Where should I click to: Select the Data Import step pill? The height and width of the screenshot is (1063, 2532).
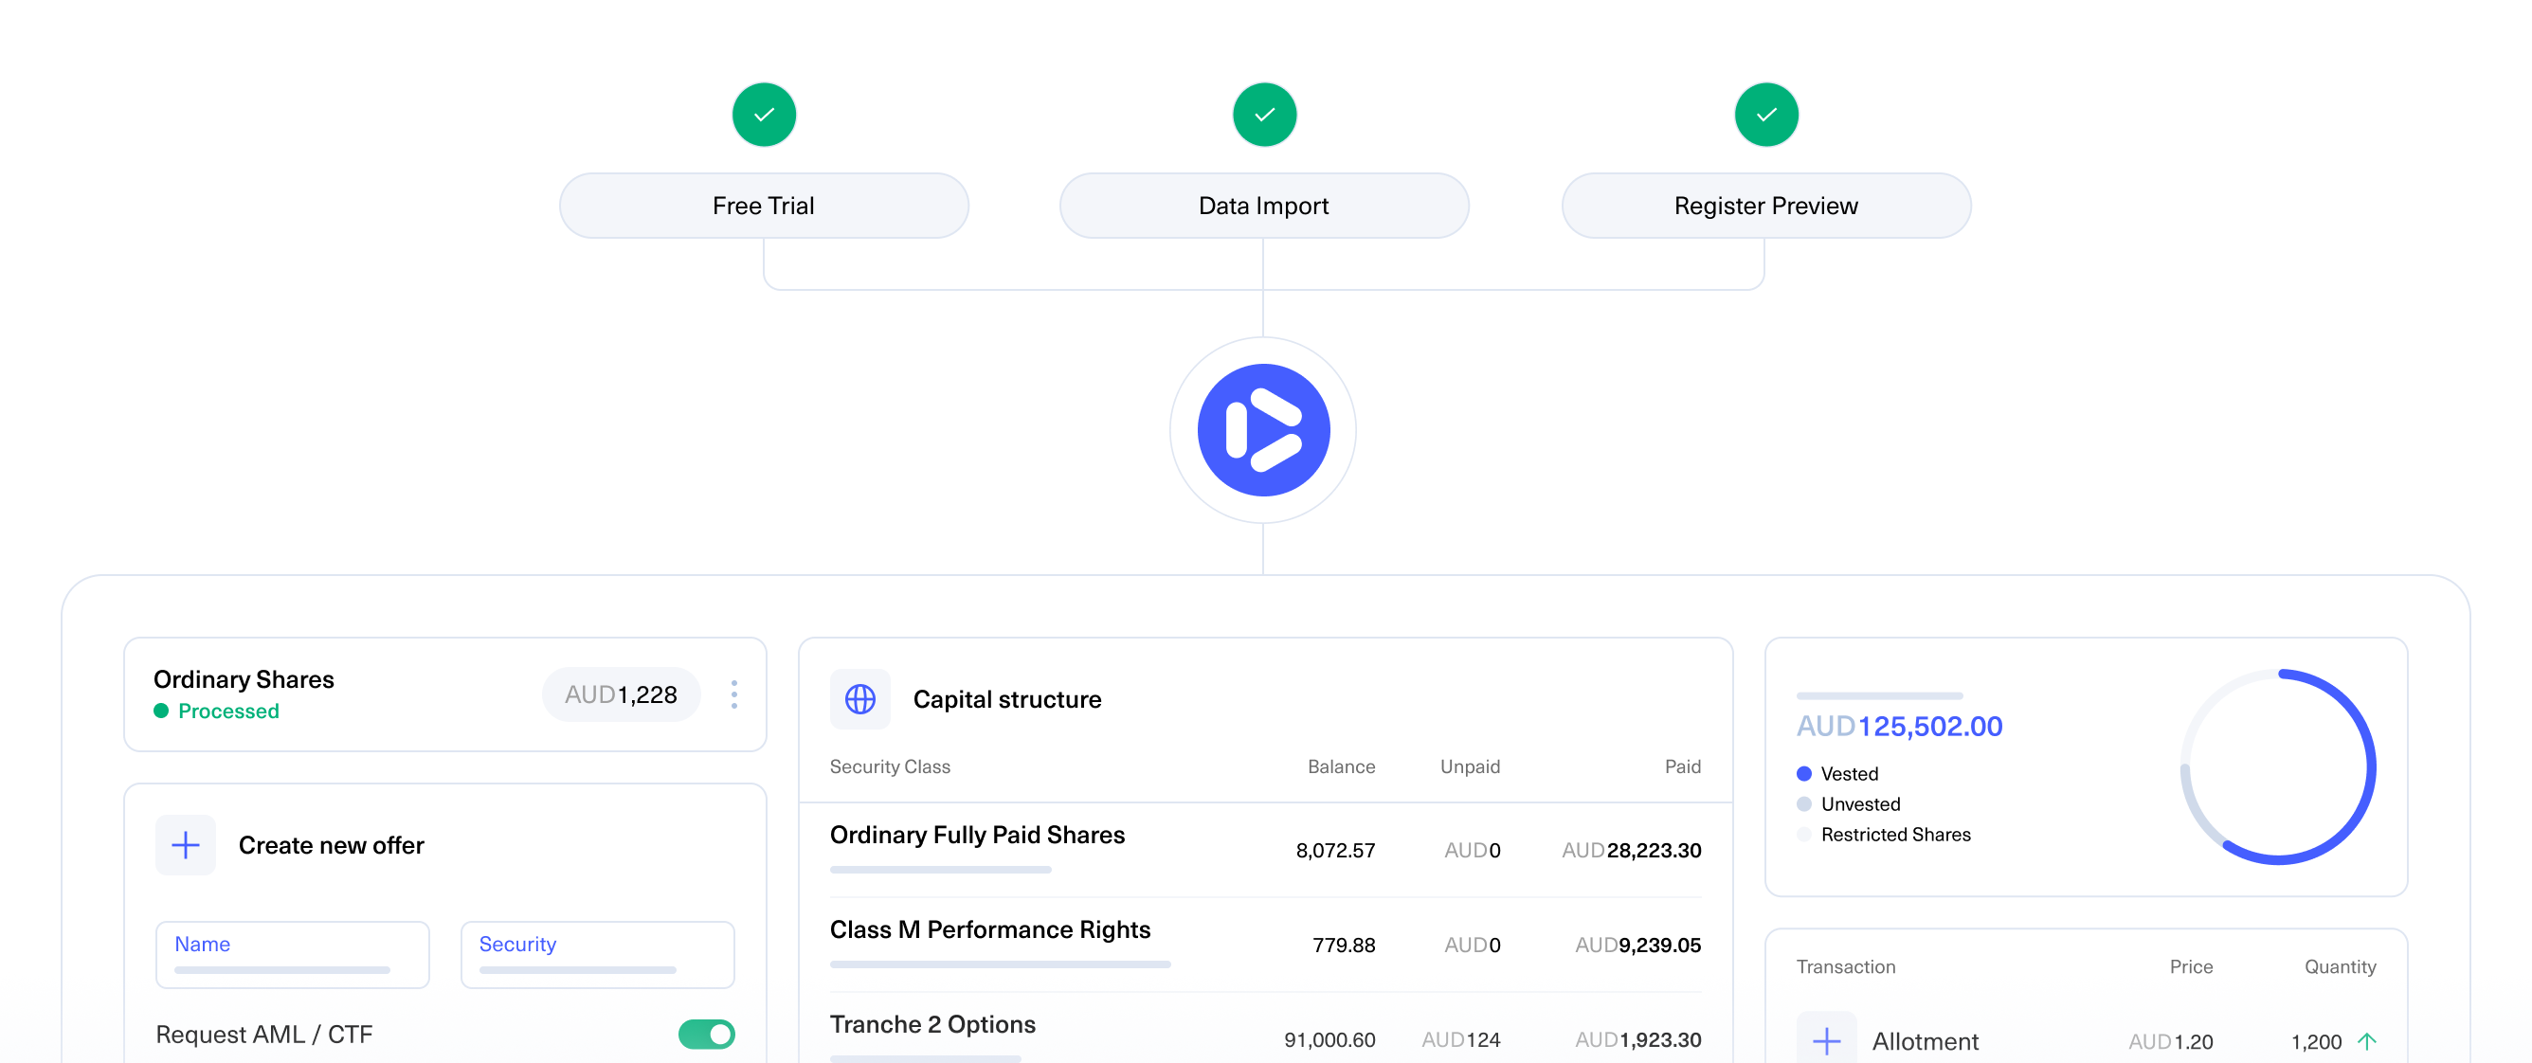[x=1264, y=206]
